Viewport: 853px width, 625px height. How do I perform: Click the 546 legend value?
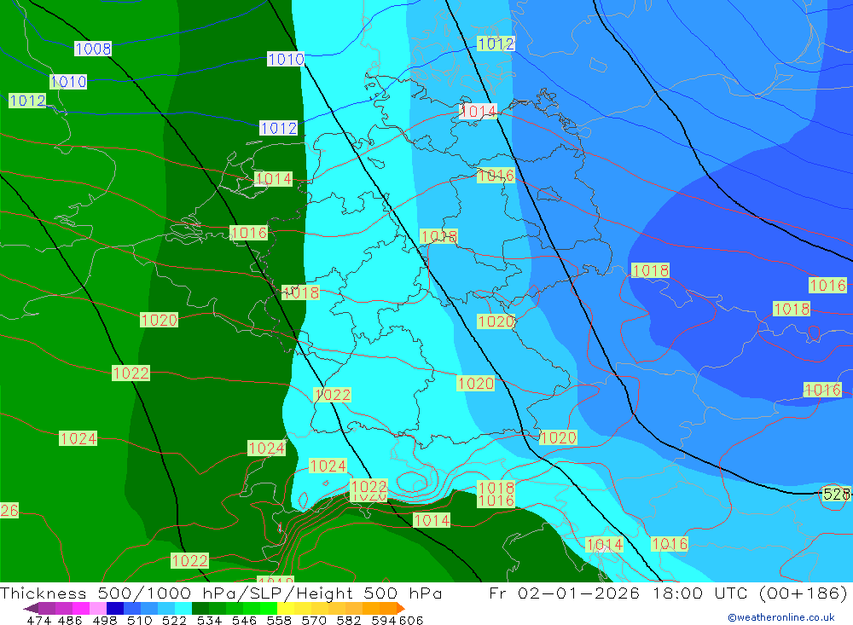tap(244, 620)
